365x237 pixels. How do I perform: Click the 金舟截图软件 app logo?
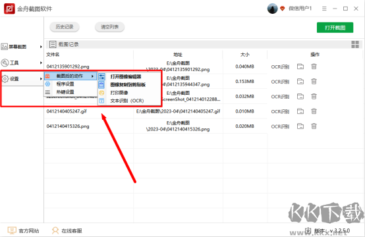(9, 9)
